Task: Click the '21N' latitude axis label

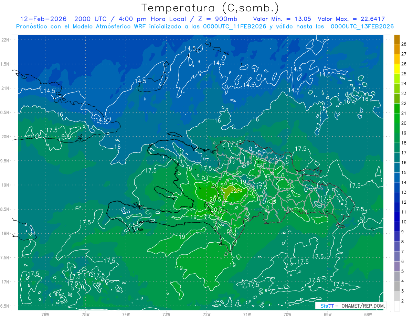Action: [5, 88]
